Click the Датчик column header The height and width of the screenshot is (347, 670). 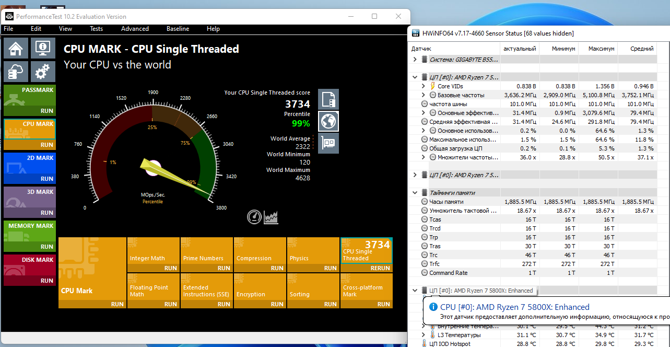coord(453,49)
